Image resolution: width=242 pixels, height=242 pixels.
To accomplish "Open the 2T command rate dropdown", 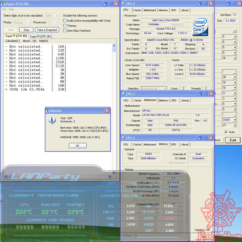I will (235, 125).
